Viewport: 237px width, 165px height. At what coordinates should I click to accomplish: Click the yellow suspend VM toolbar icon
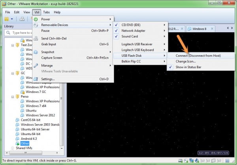point(6,19)
